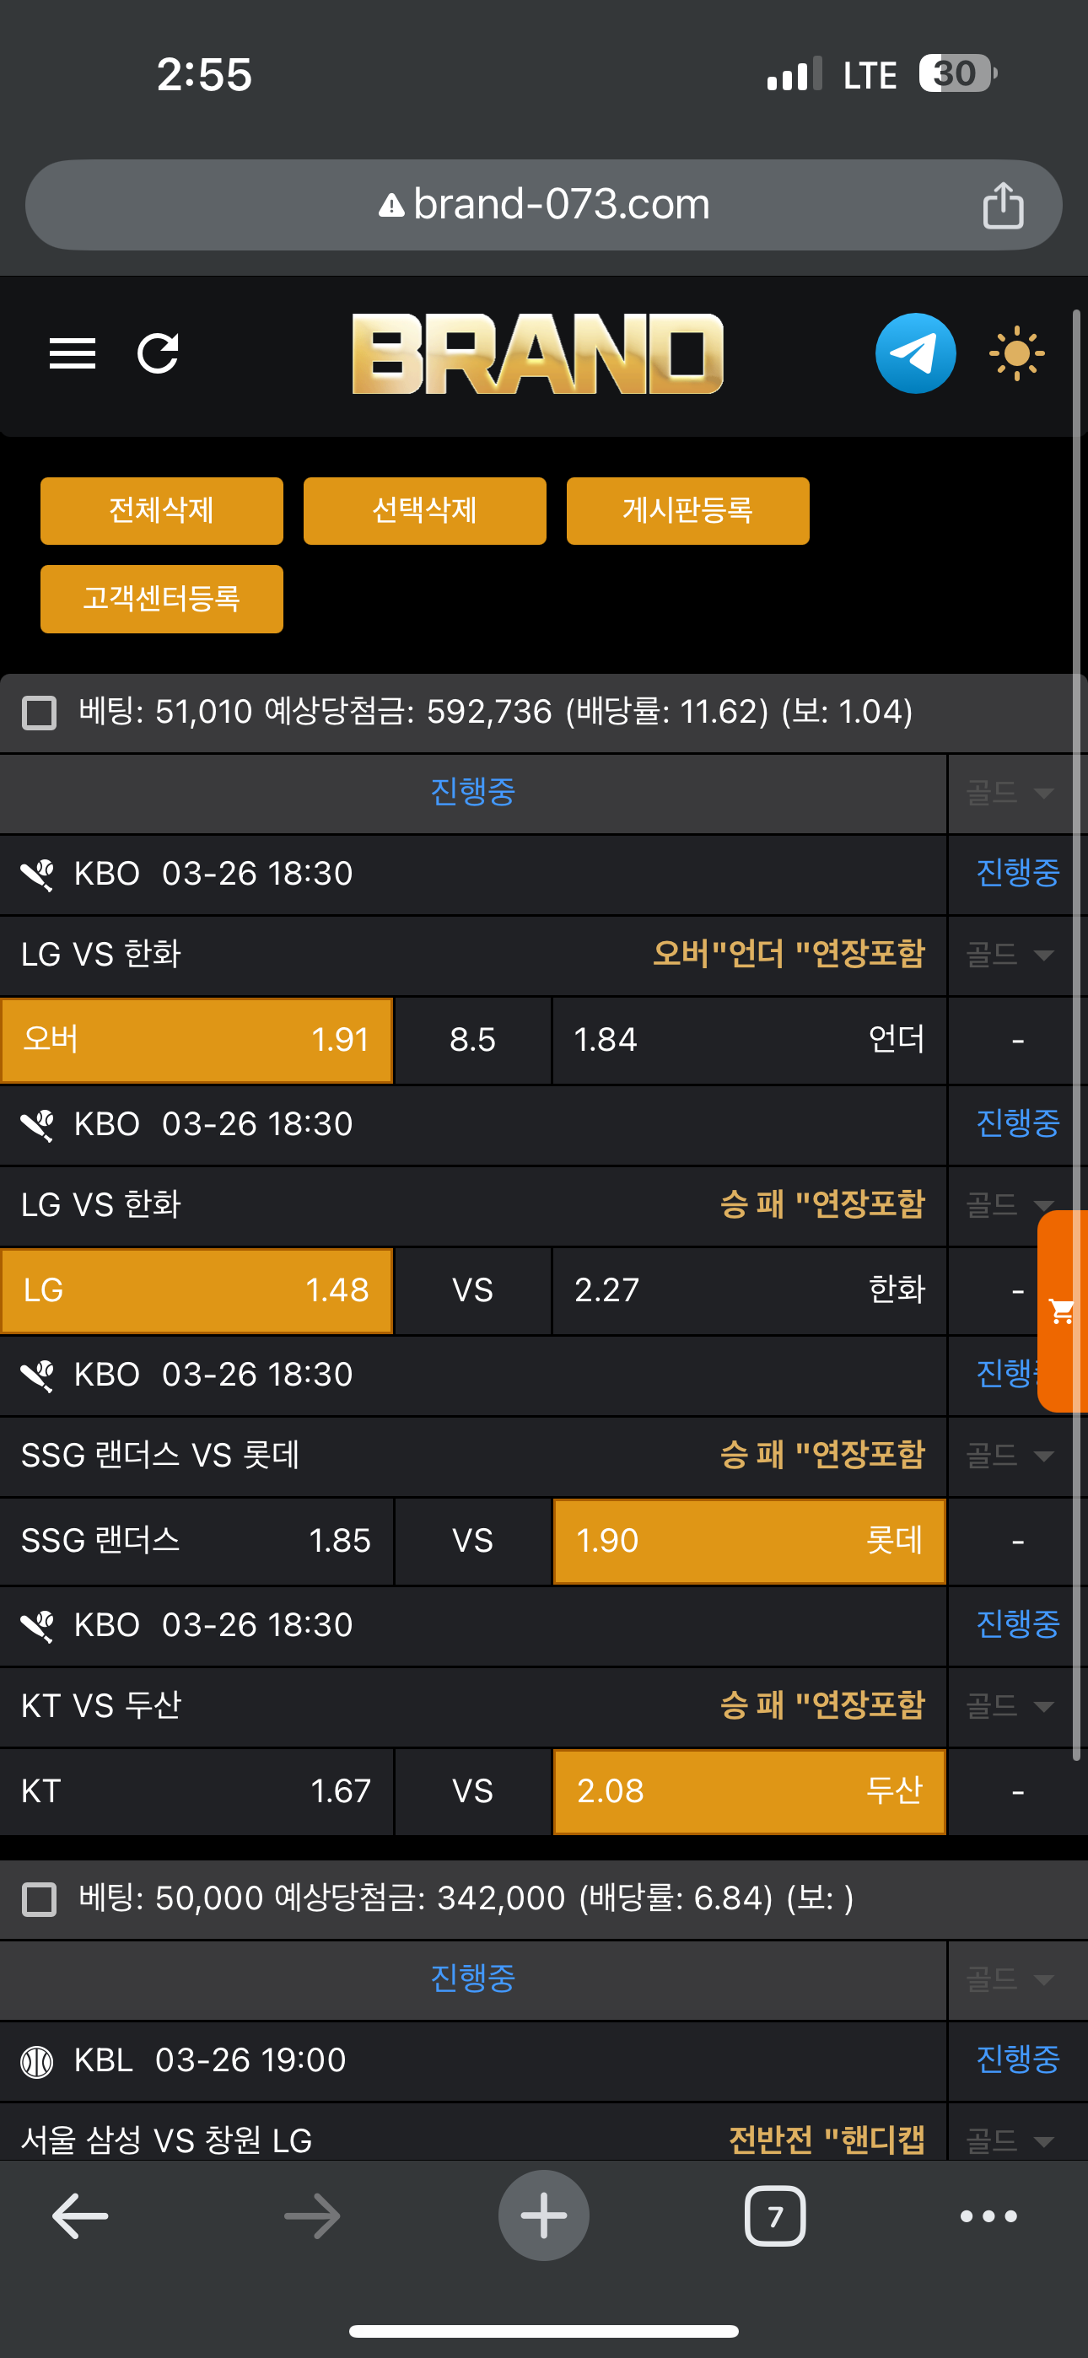This screenshot has width=1088, height=2358.
Task: Go back with browser back arrow
Action: point(81,2215)
